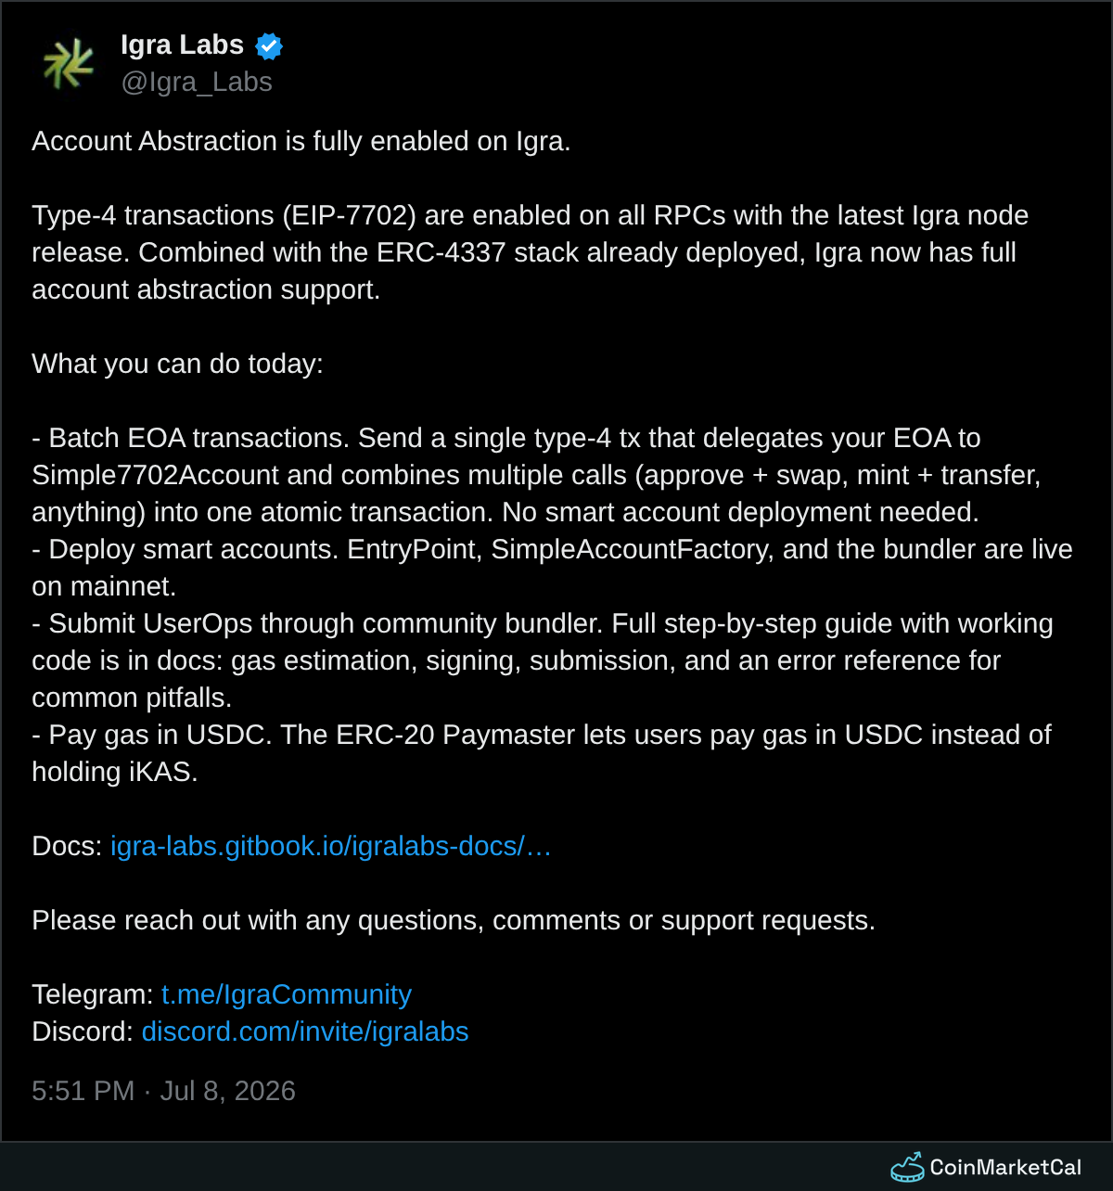Open the @Igra_Labs handle
1113x1191 pixels.
[197, 83]
